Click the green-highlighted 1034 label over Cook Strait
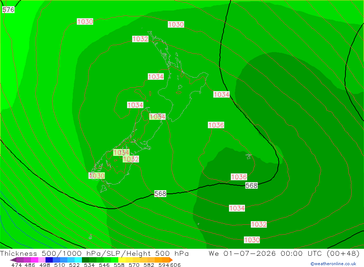 point(157,117)
